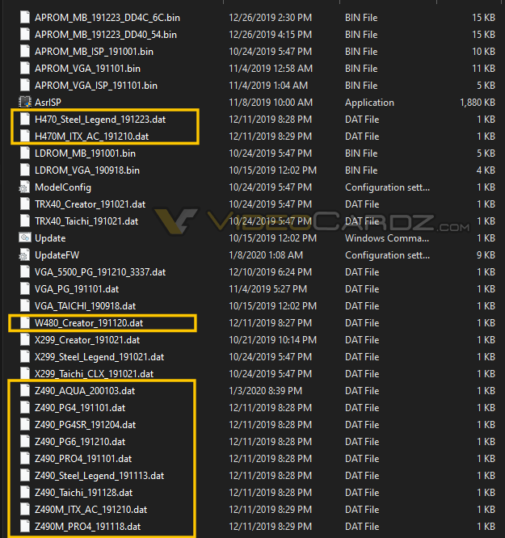Click the 1/3/2020 8:39 PM date

tap(265, 391)
